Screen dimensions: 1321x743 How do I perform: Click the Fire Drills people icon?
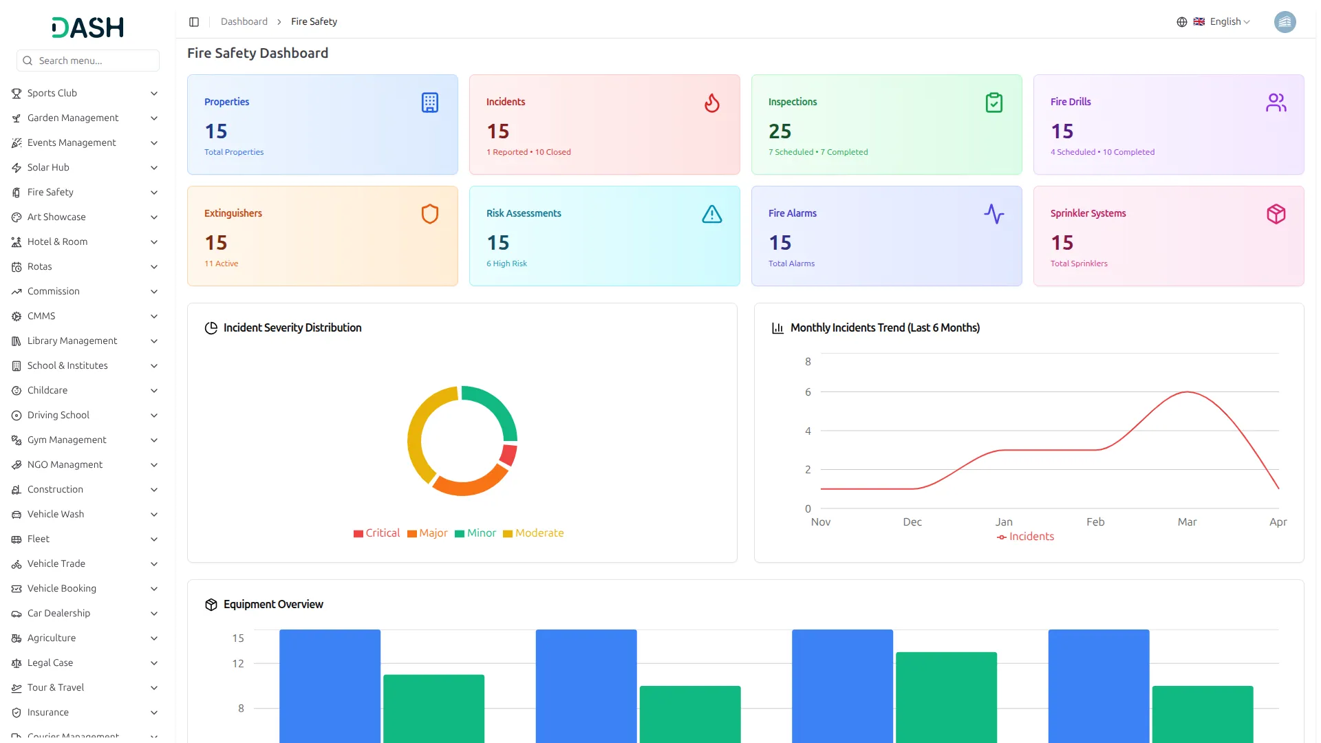coord(1276,103)
